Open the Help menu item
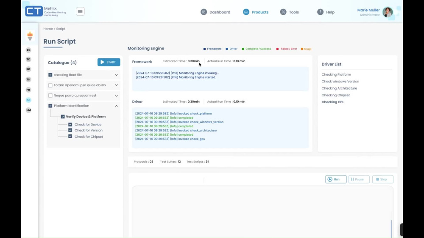 point(330,12)
